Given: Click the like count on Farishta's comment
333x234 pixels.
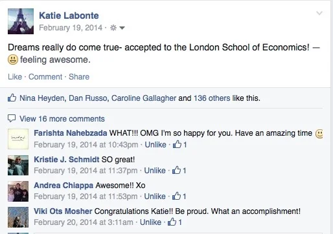Looking at the screenshot, I should 179,144.
